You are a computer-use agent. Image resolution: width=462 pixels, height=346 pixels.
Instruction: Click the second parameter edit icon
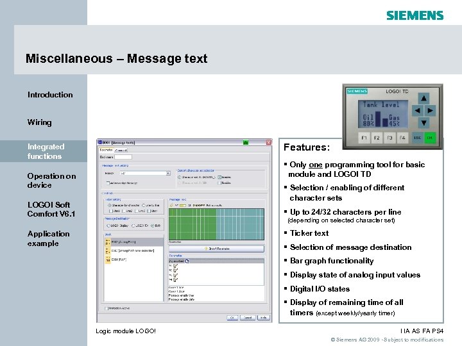(x=176, y=270)
